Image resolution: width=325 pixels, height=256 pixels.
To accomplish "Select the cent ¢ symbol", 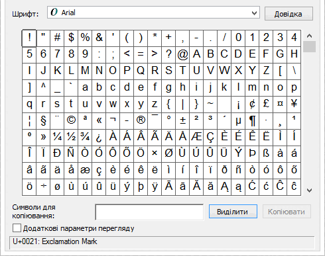I will 252,104.
